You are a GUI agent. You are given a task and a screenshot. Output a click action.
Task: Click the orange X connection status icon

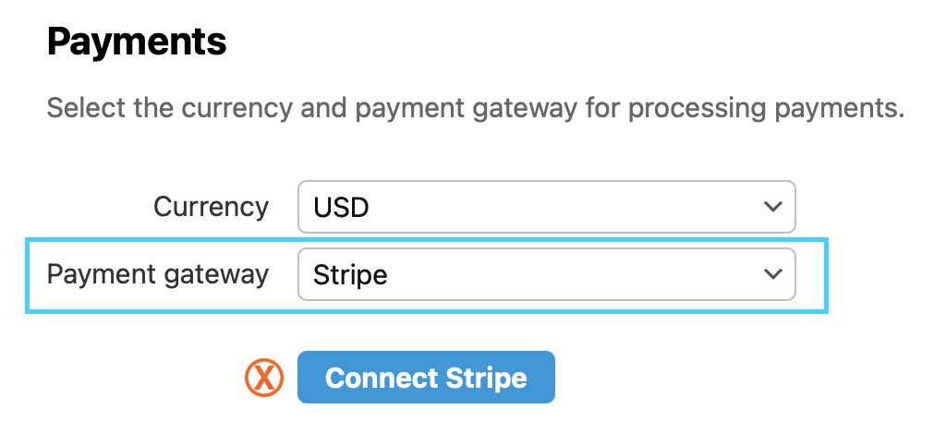tap(264, 378)
